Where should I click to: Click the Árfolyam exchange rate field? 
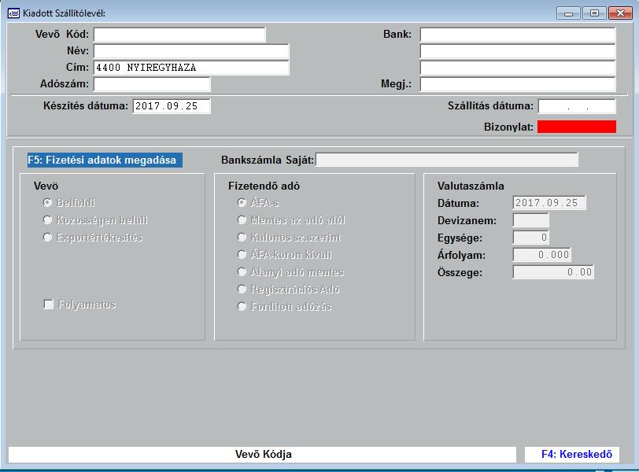tap(542, 255)
